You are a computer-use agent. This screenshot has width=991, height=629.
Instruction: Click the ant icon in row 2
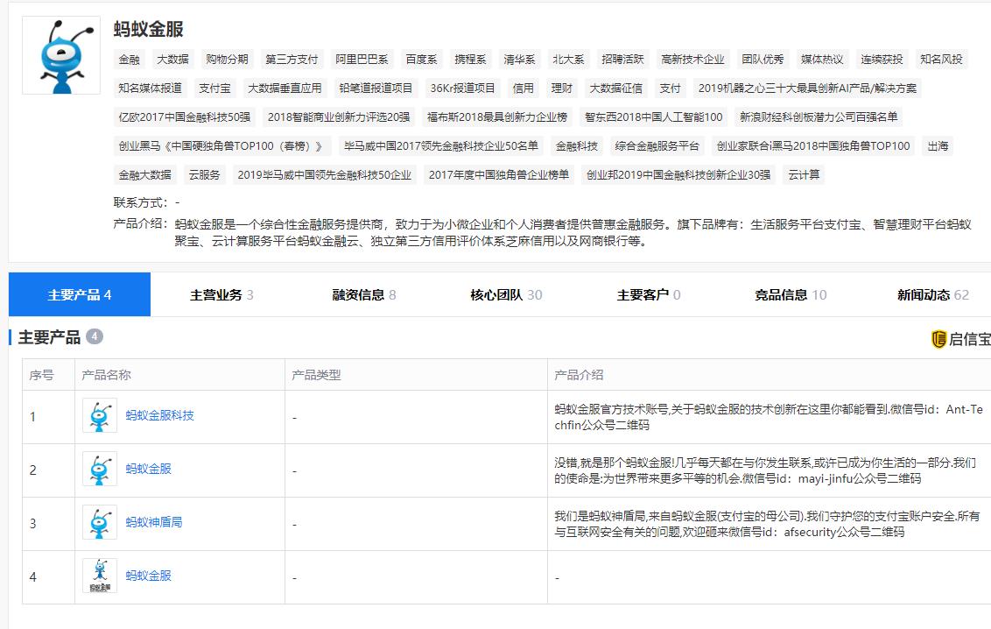pyautogui.click(x=100, y=469)
